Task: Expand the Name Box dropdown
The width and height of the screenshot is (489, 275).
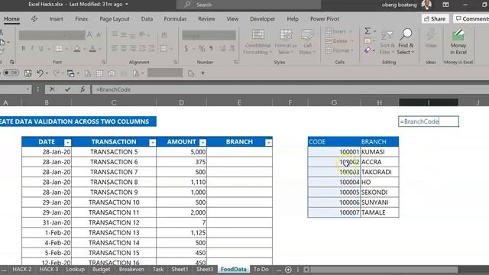Action: (x=28, y=89)
